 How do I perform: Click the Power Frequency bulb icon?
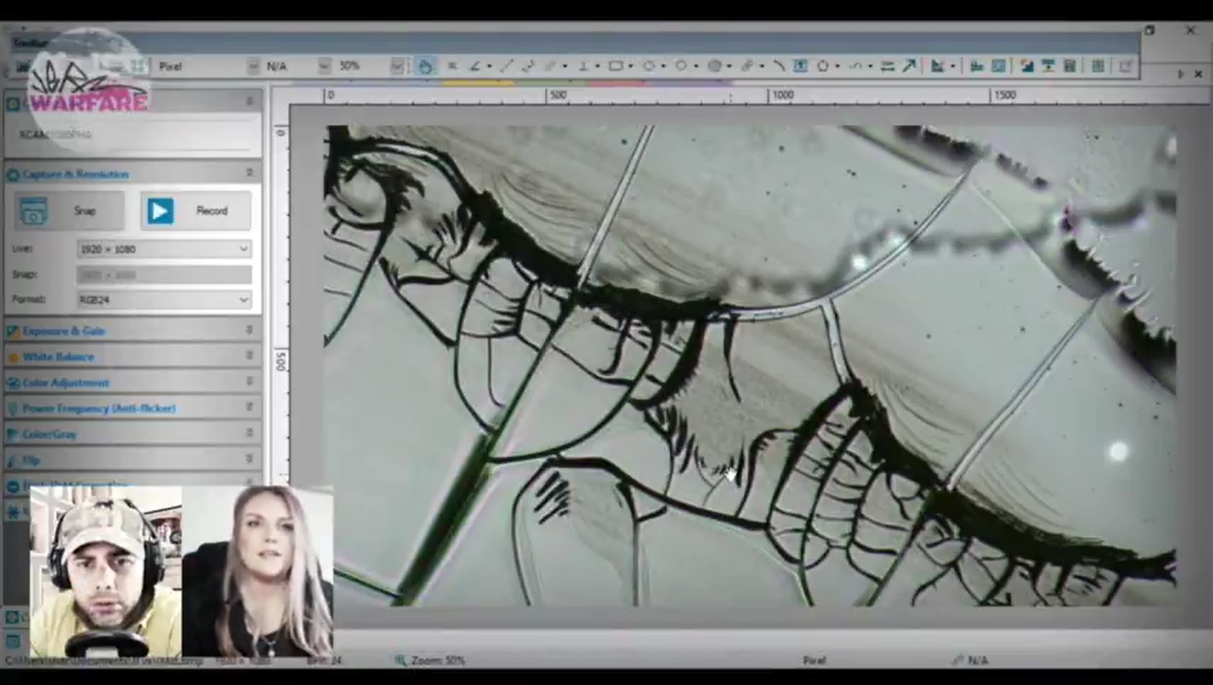point(13,407)
